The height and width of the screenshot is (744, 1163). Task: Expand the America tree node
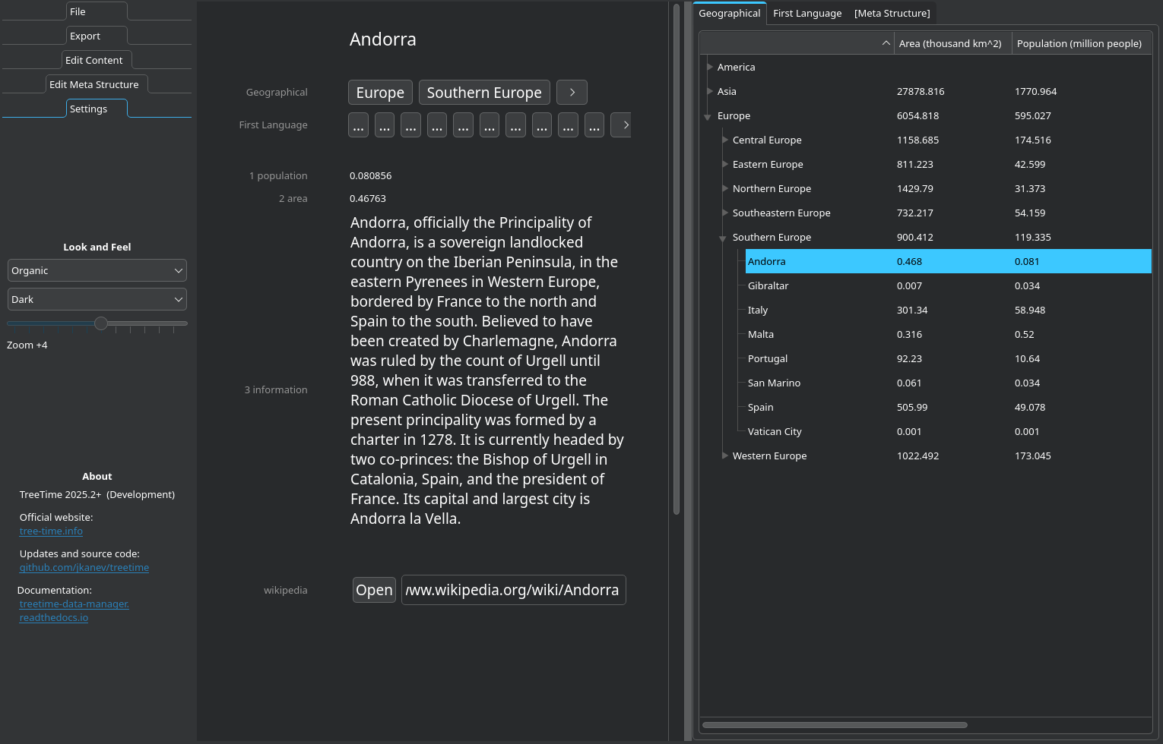(x=709, y=67)
